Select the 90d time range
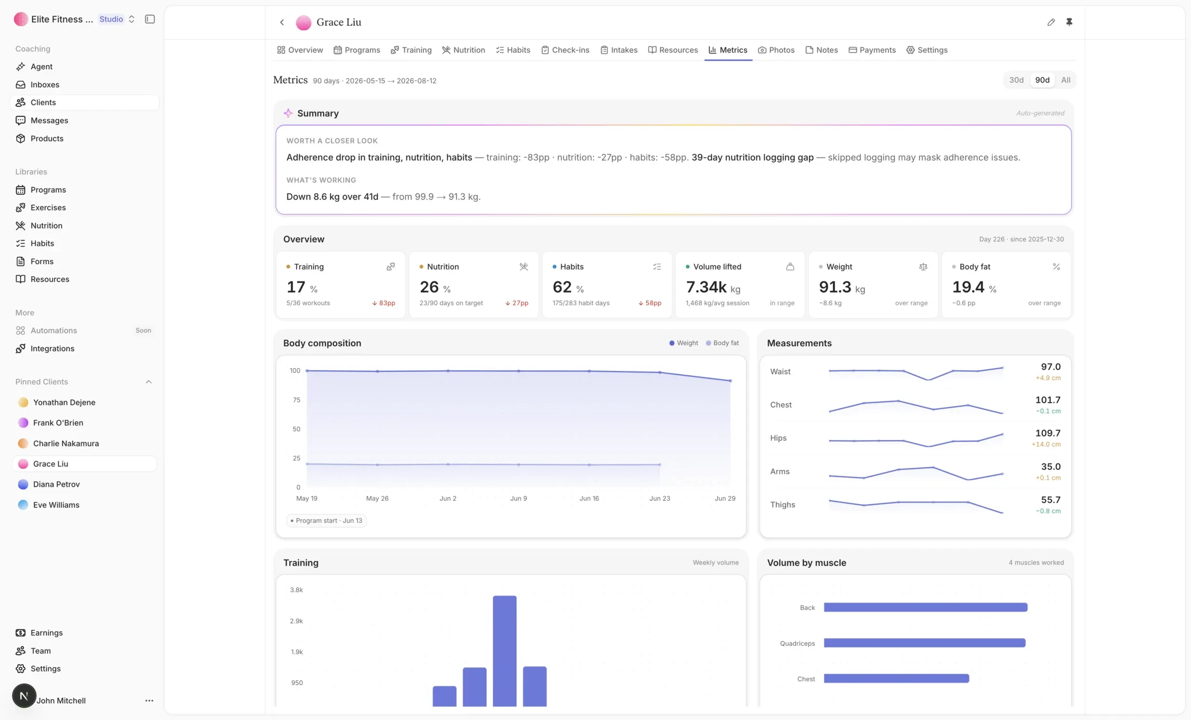1191x720 pixels. pyautogui.click(x=1042, y=80)
